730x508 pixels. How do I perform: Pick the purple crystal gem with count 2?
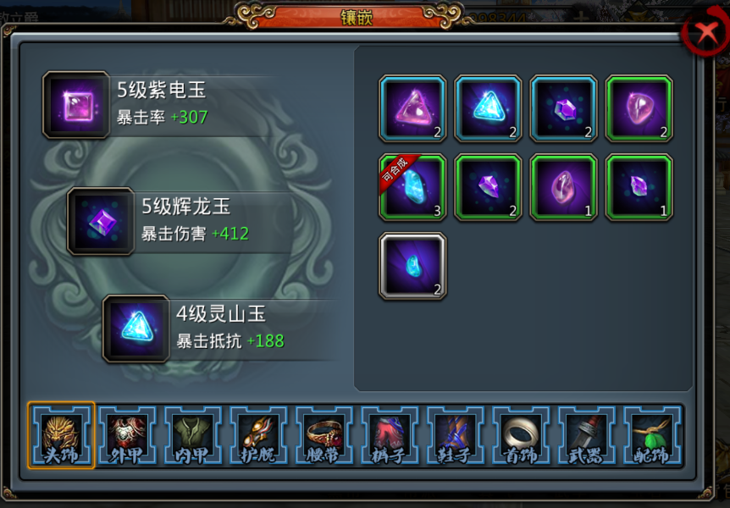point(488,187)
